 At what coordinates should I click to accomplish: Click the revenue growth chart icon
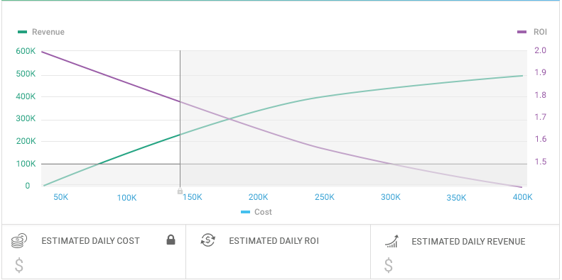point(392,241)
